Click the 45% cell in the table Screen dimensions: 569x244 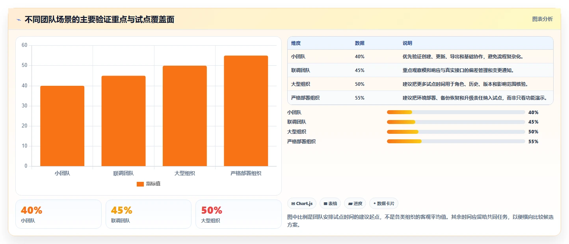(359, 70)
